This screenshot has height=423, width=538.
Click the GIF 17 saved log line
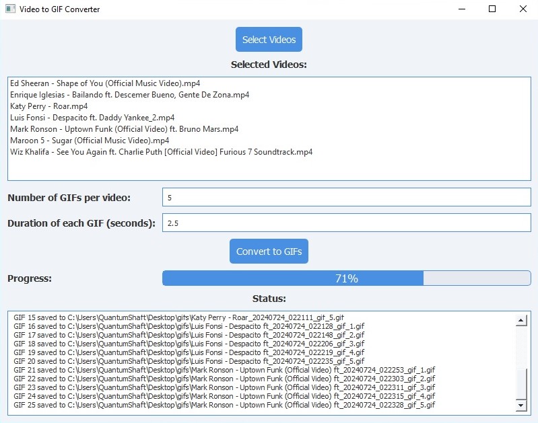coord(189,335)
